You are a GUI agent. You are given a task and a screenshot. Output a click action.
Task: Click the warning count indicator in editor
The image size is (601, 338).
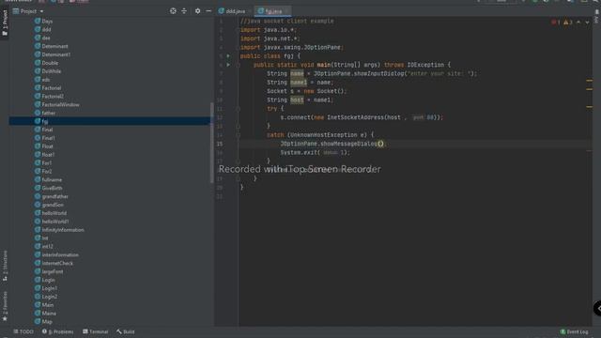pyautogui.click(x=567, y=23)
